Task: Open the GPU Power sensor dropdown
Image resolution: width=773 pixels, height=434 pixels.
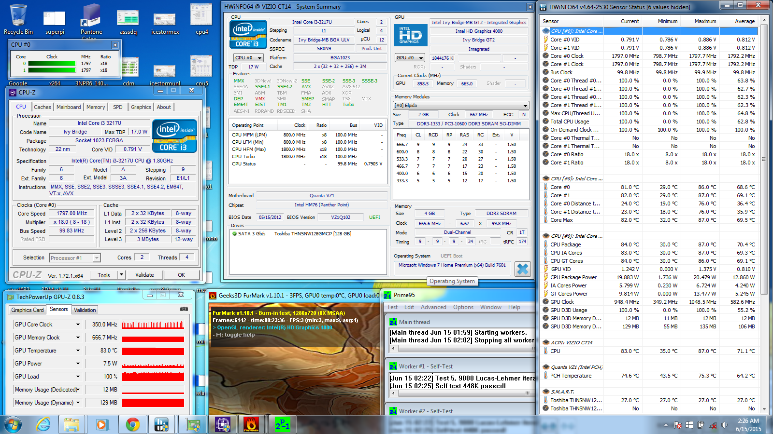Action: coord(78,364)
